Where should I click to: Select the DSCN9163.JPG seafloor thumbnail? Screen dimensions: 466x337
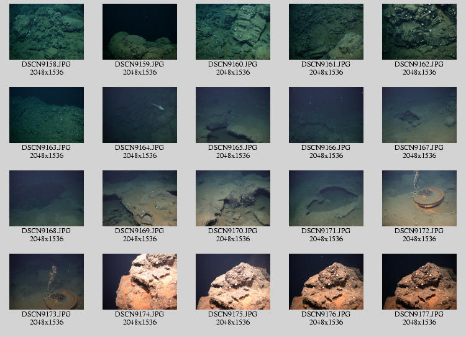[x=47, y=115]
